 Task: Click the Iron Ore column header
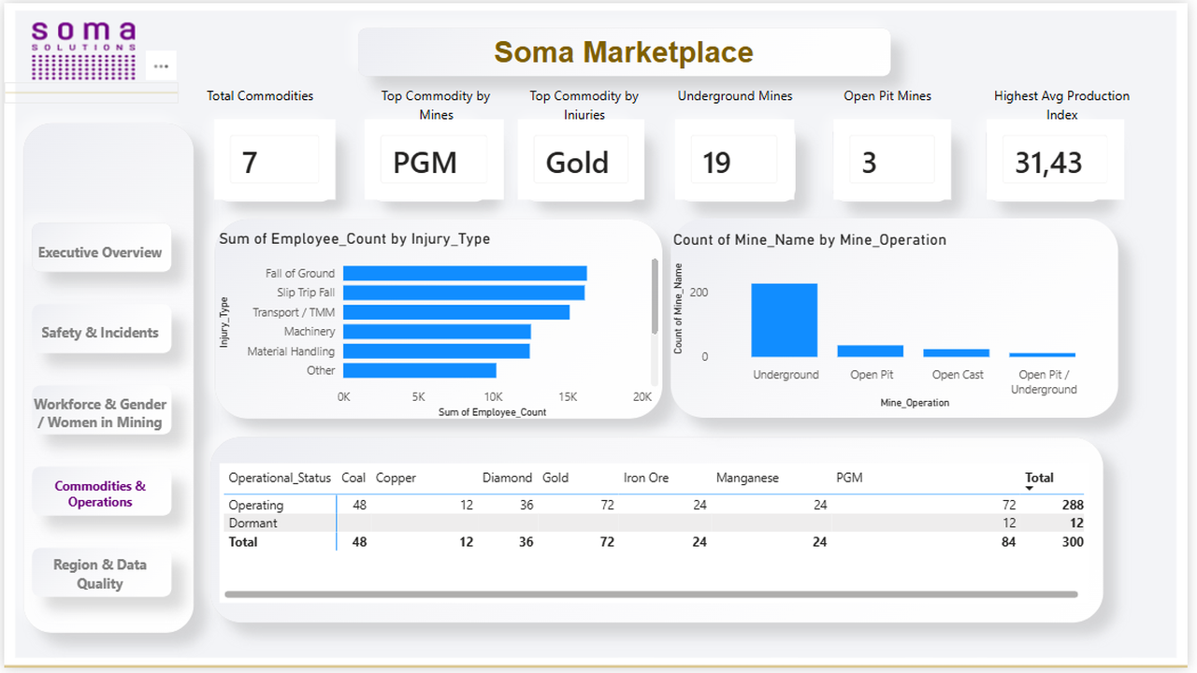click(646, 478)
